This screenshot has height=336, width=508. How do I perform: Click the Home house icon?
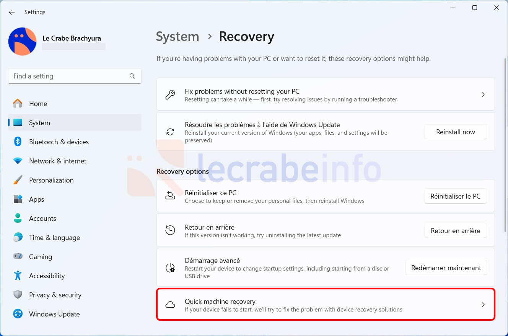pos(18,103)
